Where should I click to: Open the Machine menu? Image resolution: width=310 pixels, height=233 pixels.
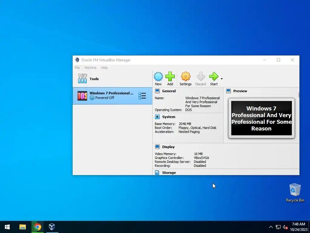(x=90, y=68)
